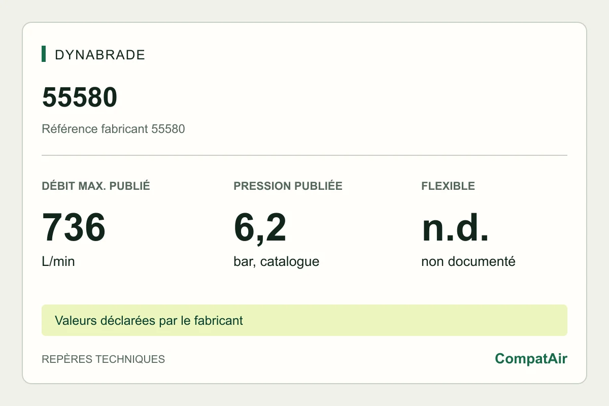Click the horizontal divider under the reference

click(x=304, y=155)
